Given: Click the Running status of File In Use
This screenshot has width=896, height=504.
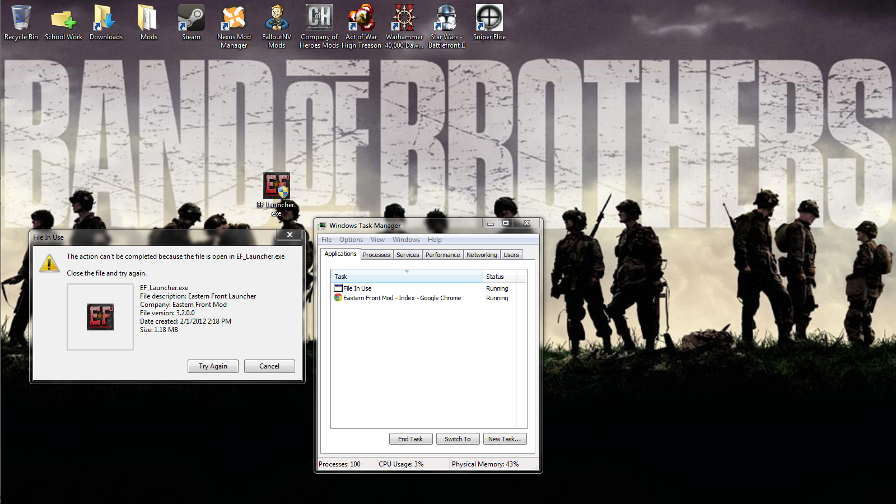Looking at the screenshot, I should [497, 288].
